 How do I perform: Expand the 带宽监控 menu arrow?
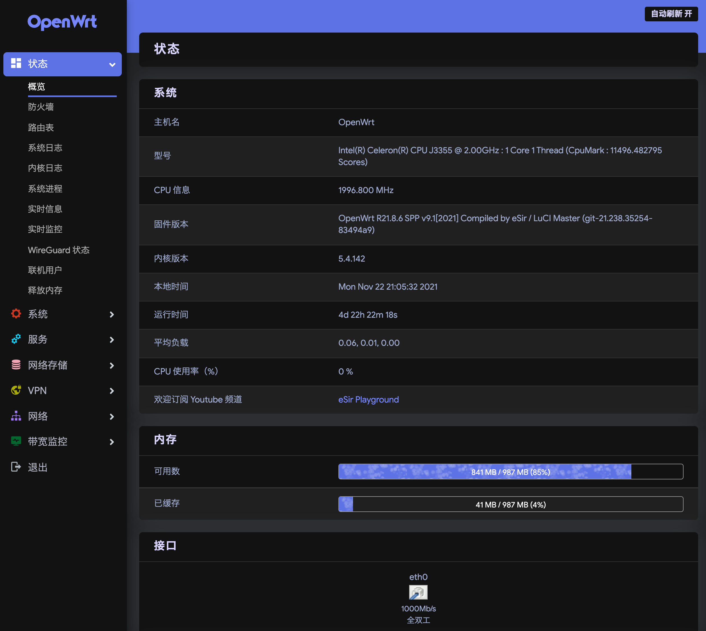[112, 442]
